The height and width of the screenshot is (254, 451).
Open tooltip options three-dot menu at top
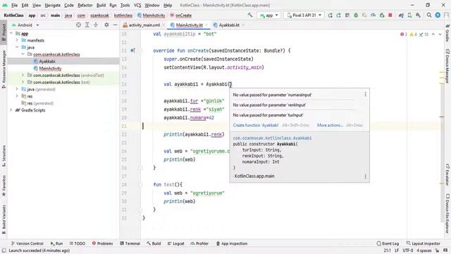coord(365,94)
